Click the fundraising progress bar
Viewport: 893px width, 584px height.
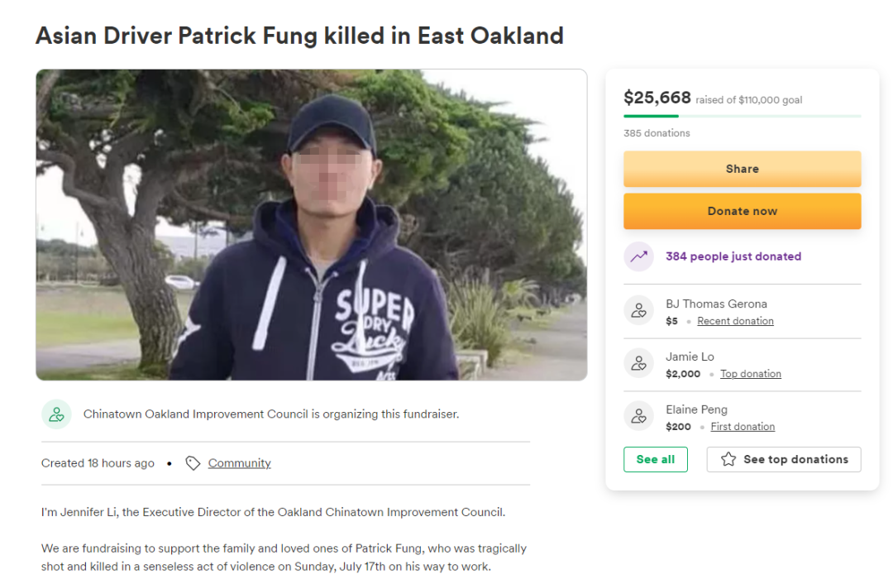(742, 117)
